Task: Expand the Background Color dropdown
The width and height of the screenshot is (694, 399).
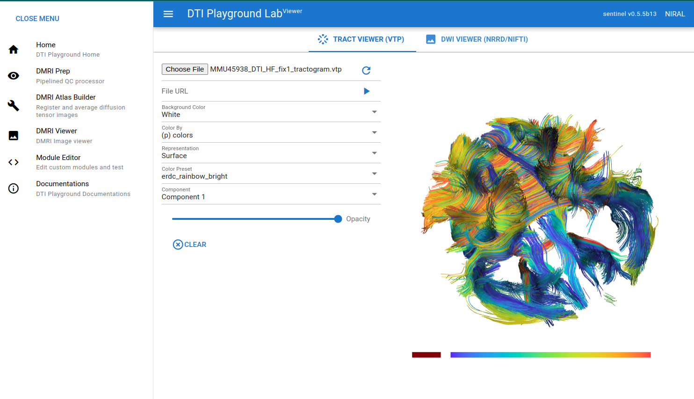Action: (271, 112)
